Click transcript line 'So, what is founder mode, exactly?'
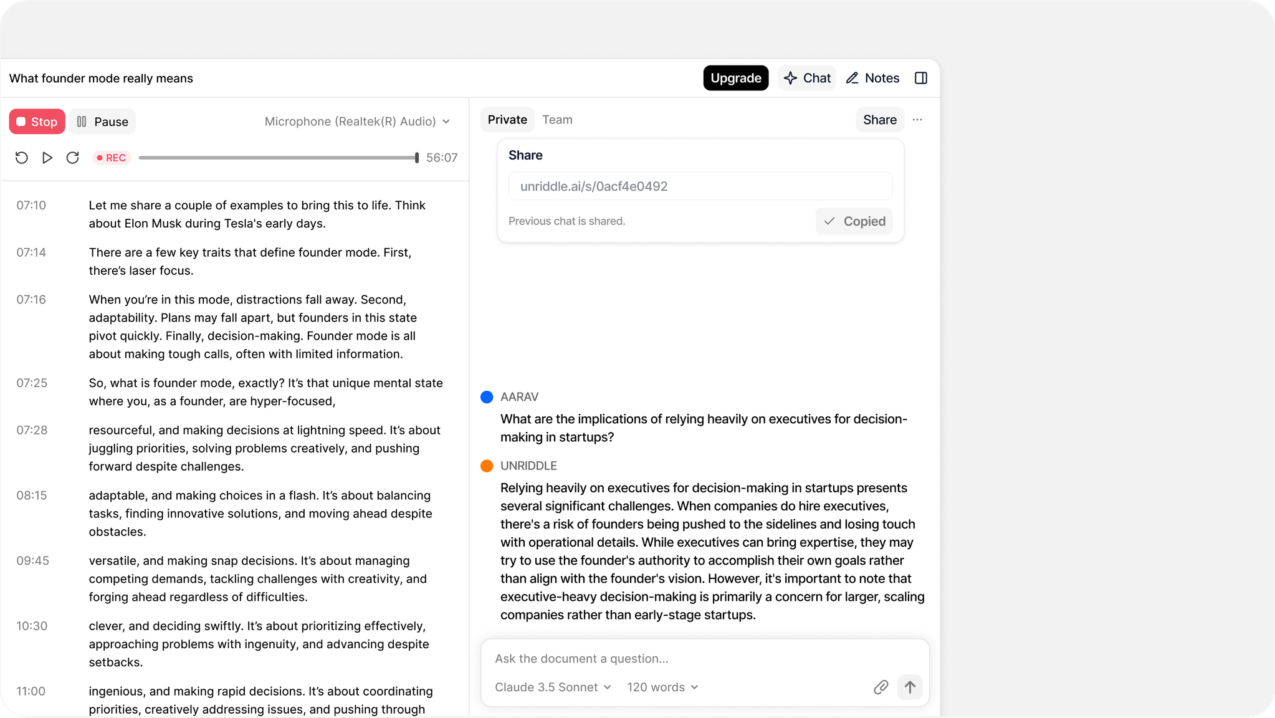This screenshot has height=718, width=1275. 186,383
